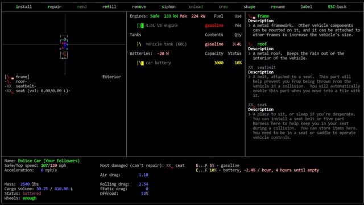Click the yellow car battery icon
This screenshot has height=205, width=364.
tap(140, 63)
